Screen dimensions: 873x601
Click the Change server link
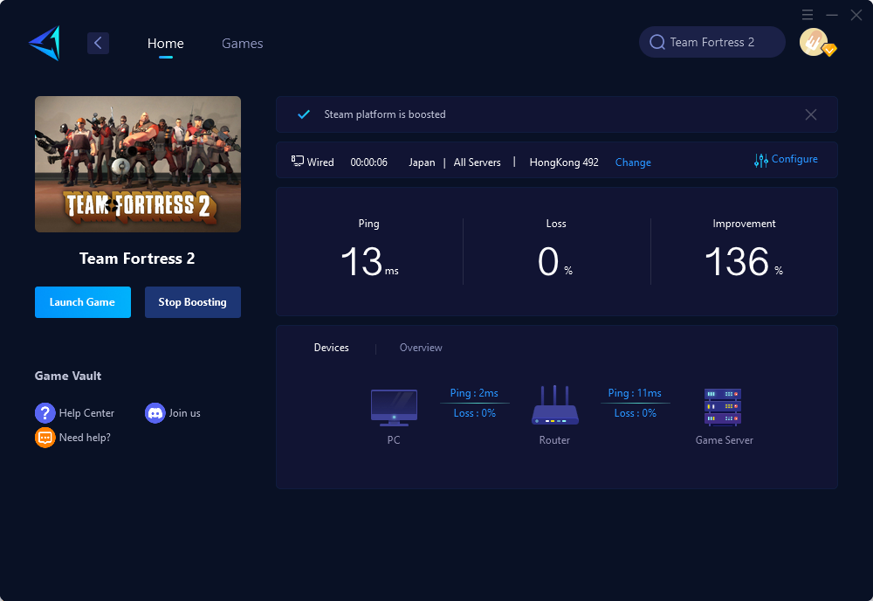[x=633, y=162]
